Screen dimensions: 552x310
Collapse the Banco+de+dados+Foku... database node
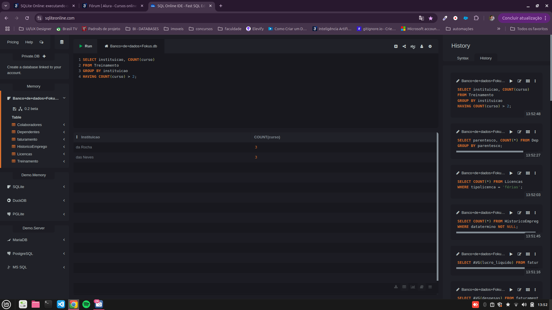pos(64,98)
